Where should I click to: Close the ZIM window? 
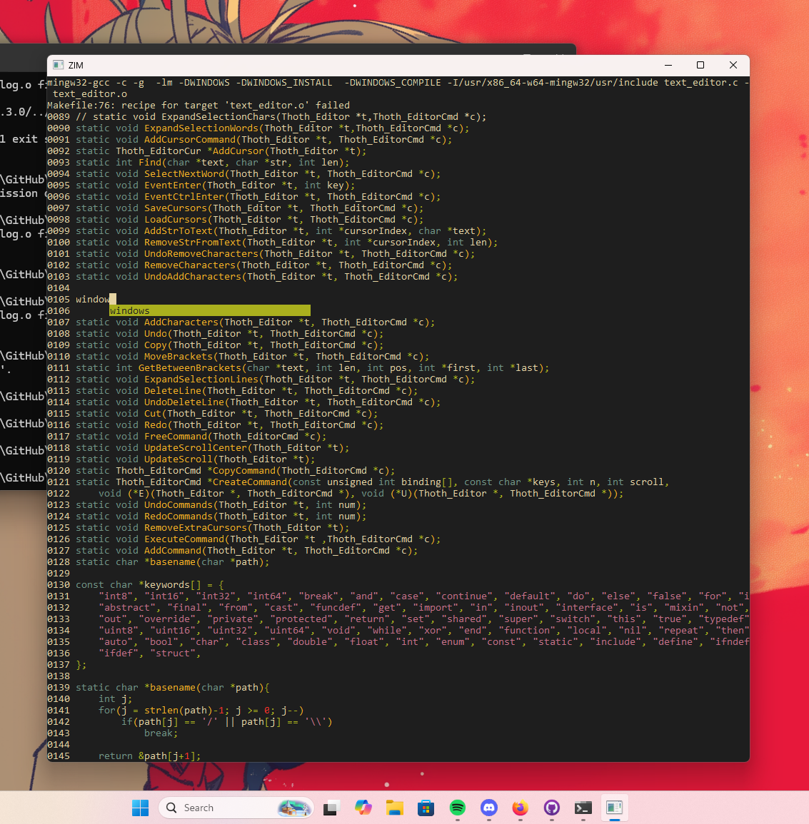[733, 65]
